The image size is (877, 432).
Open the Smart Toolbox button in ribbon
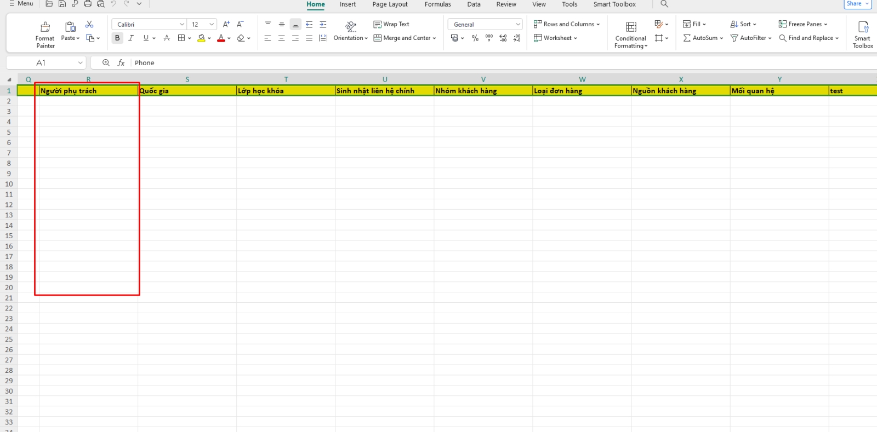coord(863,34)
